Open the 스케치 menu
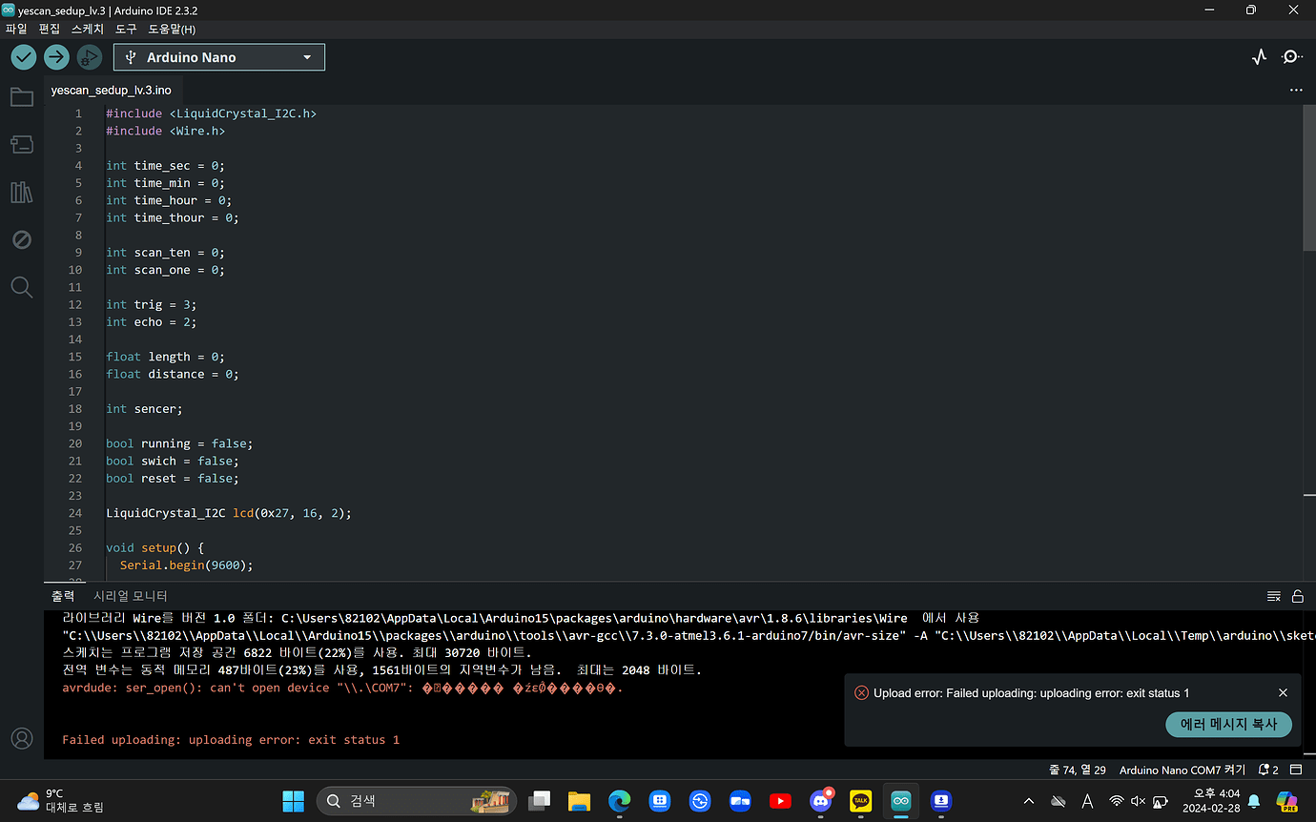The width and height of the screenshot is (1316, 822). pyautogui.click(x=87, y=29)
